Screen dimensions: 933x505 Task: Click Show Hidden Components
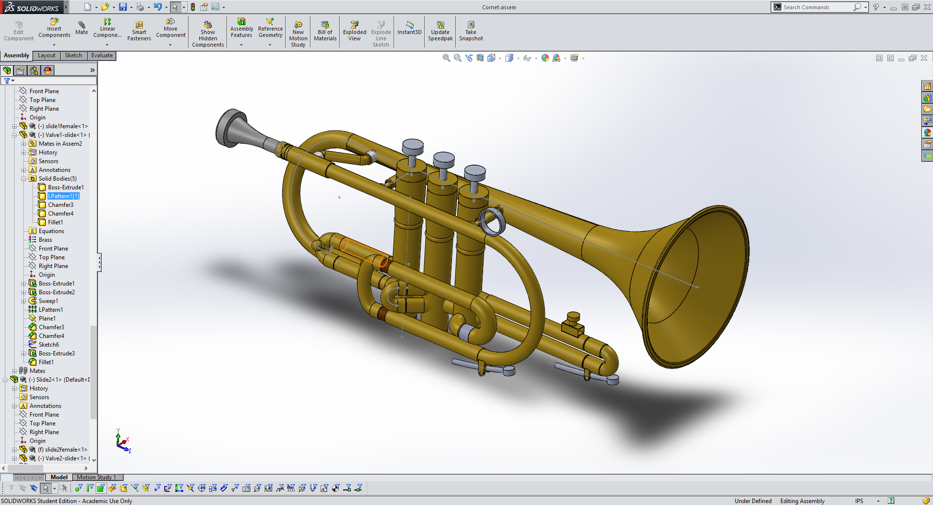(x=207, y=34)
